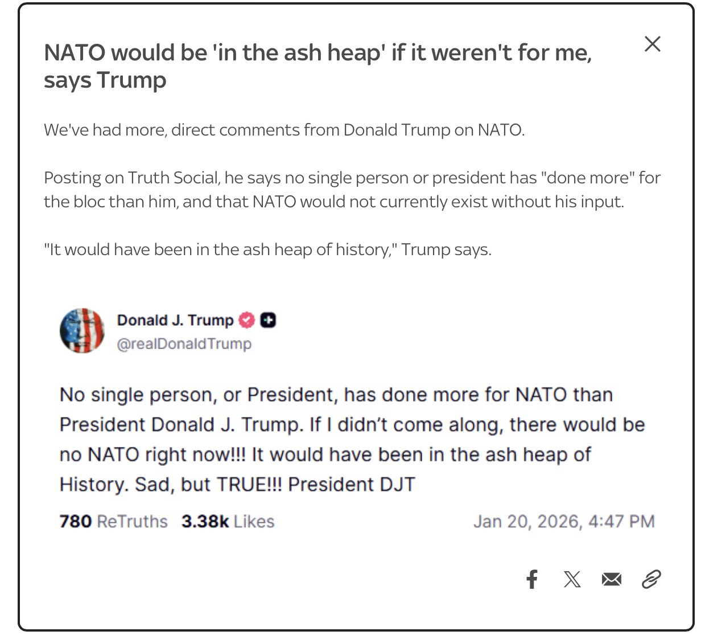Click the black plus badge beside name
The image size is (701, 635).
click(267, 321)
